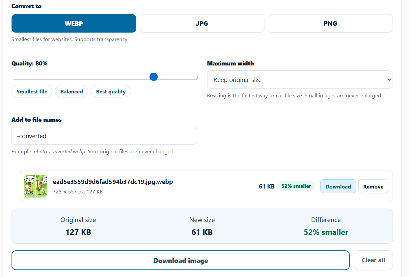The width and height of the screenshot is (411, 277).
Task: Click the green Difference 52% smaller value
Action: pos(326,232)
